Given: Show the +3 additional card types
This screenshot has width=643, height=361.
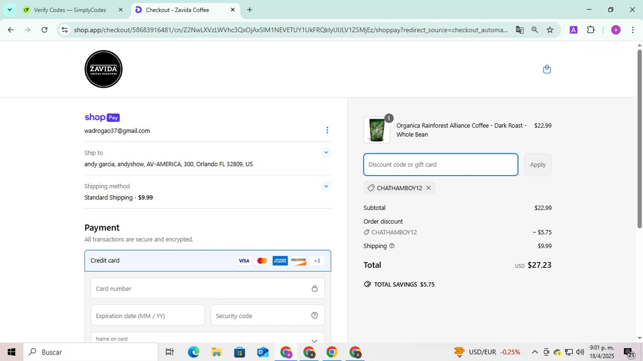Looking at the screenshot, I should [317, 261].
